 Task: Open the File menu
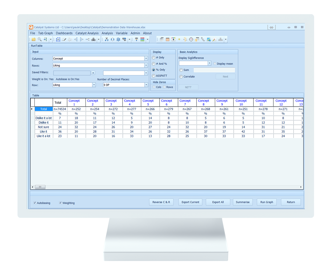[x=33, y=33]
